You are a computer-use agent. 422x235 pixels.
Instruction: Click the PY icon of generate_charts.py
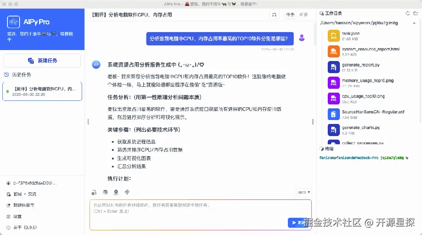tap(334, 130)
